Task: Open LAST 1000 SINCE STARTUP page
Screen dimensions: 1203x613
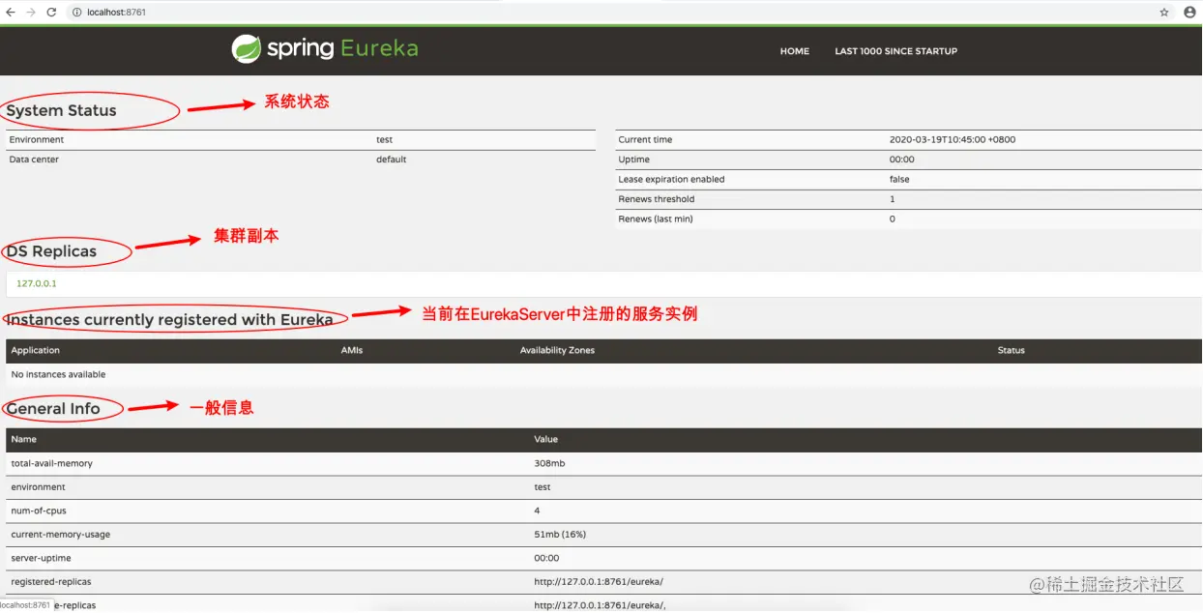Action: tap(895, 51)
